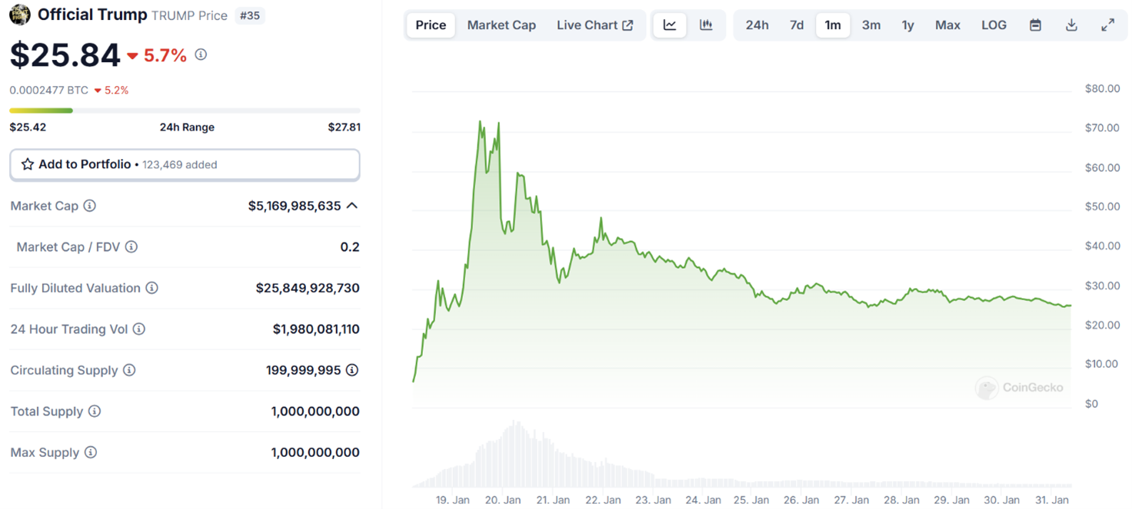Click the Circulating Supply info icon

pyautogui.click(x=129, y=370)
